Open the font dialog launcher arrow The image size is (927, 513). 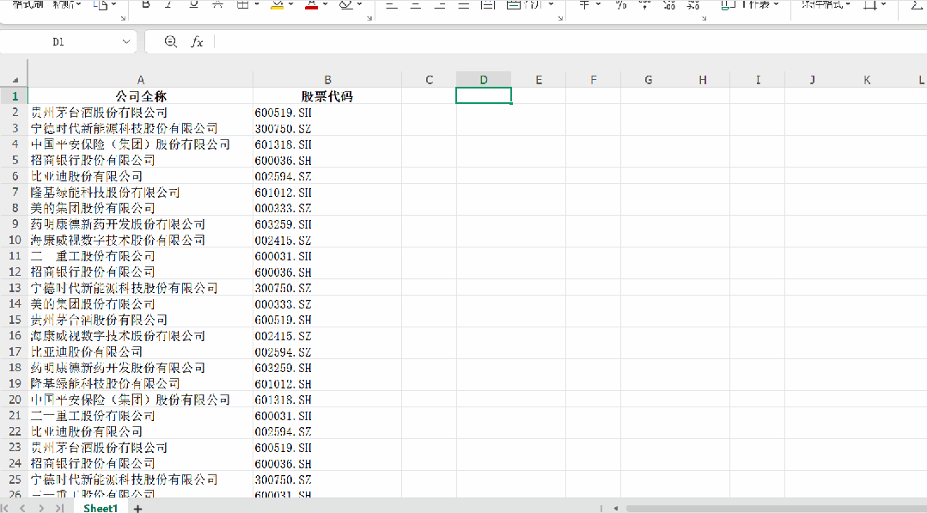(x=369, y=18)
